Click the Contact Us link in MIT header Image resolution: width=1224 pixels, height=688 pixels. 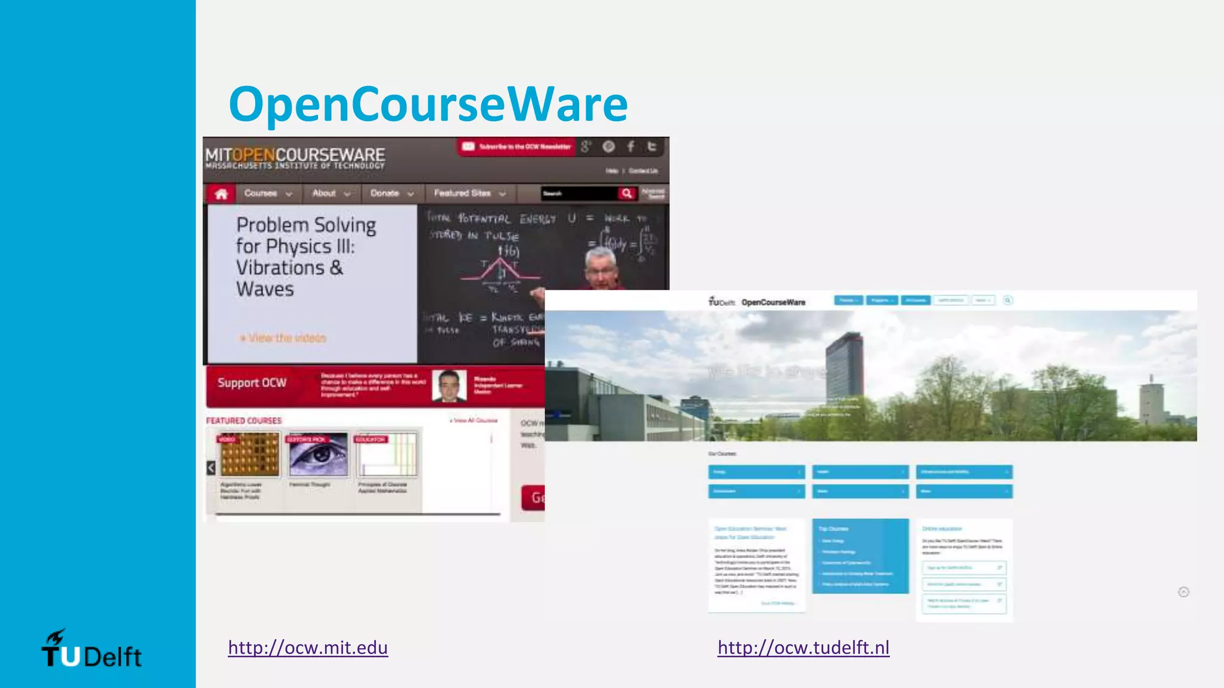643,171
